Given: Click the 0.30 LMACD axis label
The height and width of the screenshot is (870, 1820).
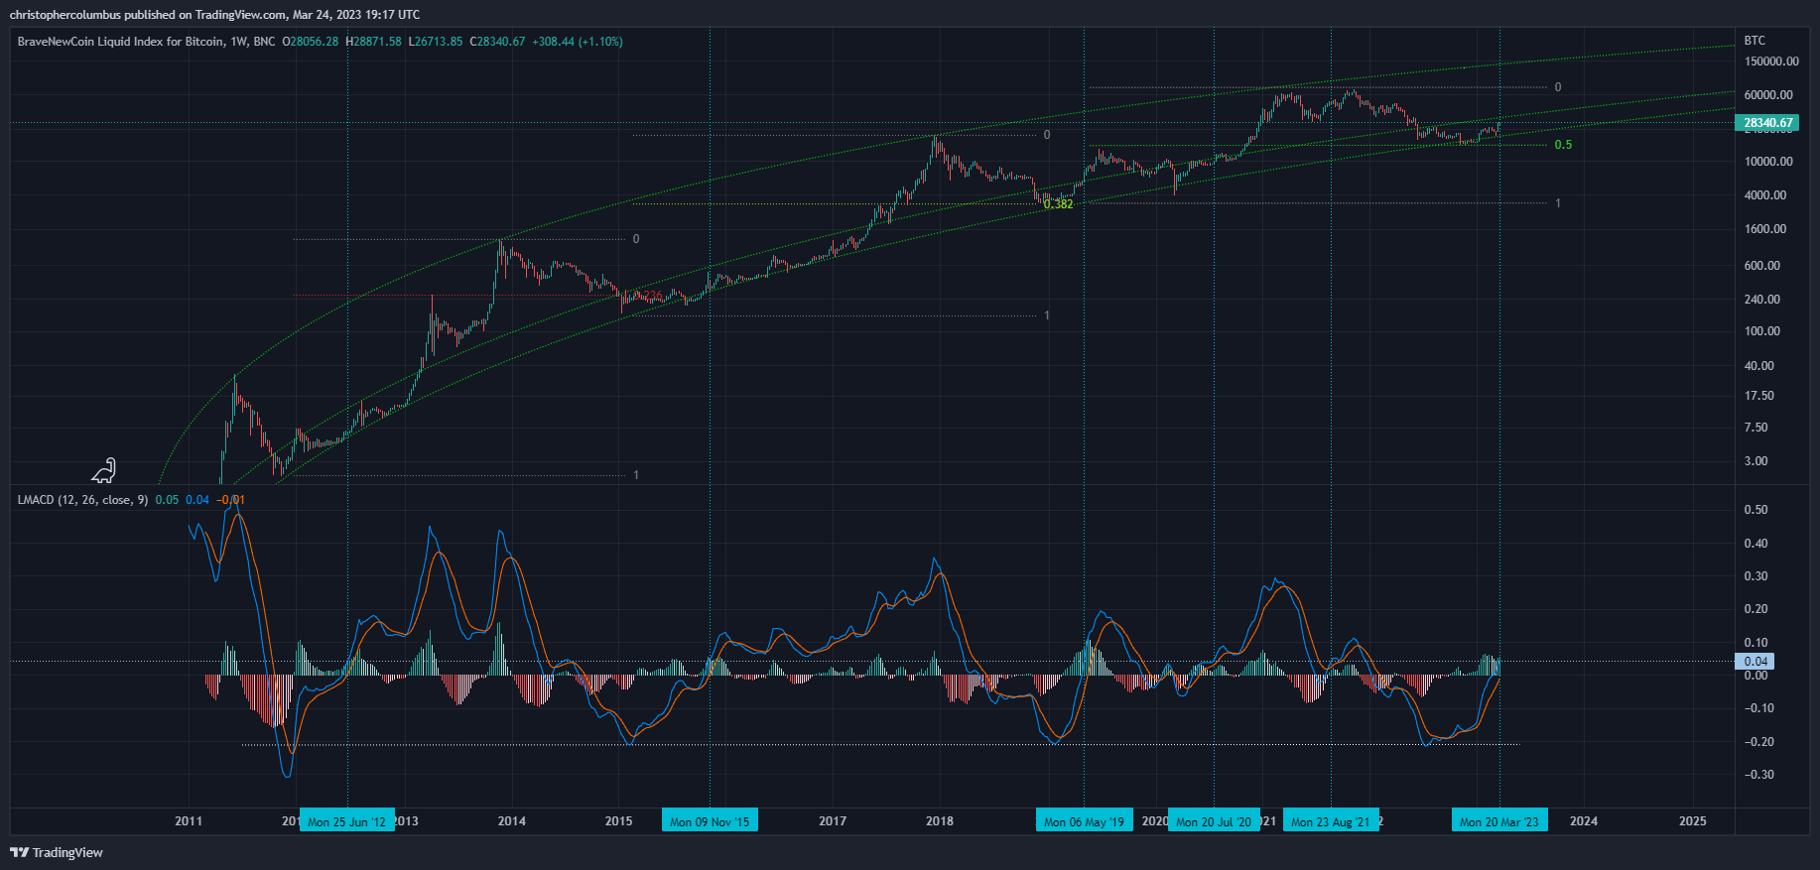Looking at the screenshot, I should coord(1755,576).
